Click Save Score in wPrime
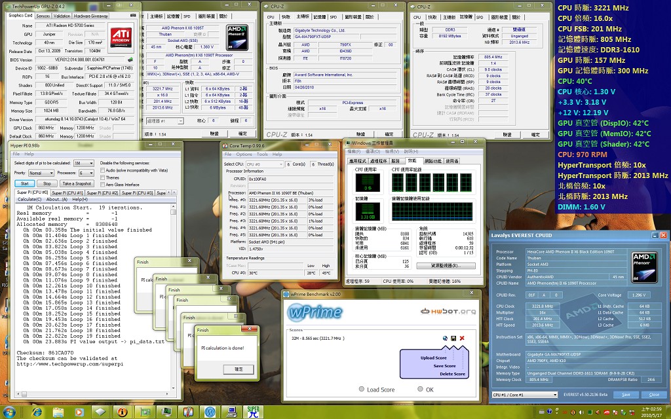The image size is (671, 419). [x=444, y=366]
